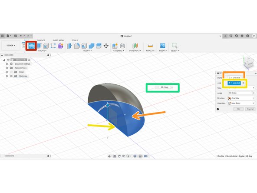The height and width of the screenshot is (193, 257).
Task: Open the Orbit navigation tool
Action: [109, 156]
